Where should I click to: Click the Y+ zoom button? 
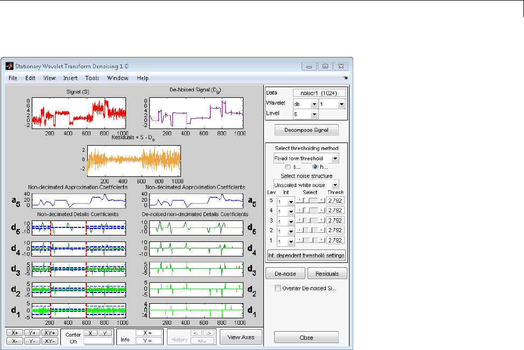[32, 333]
